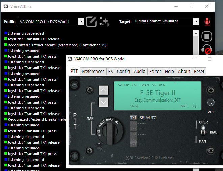Screen dimensions: 223x171
Task: Flip the OPER/MAN toggle switch
Action: 203,130
